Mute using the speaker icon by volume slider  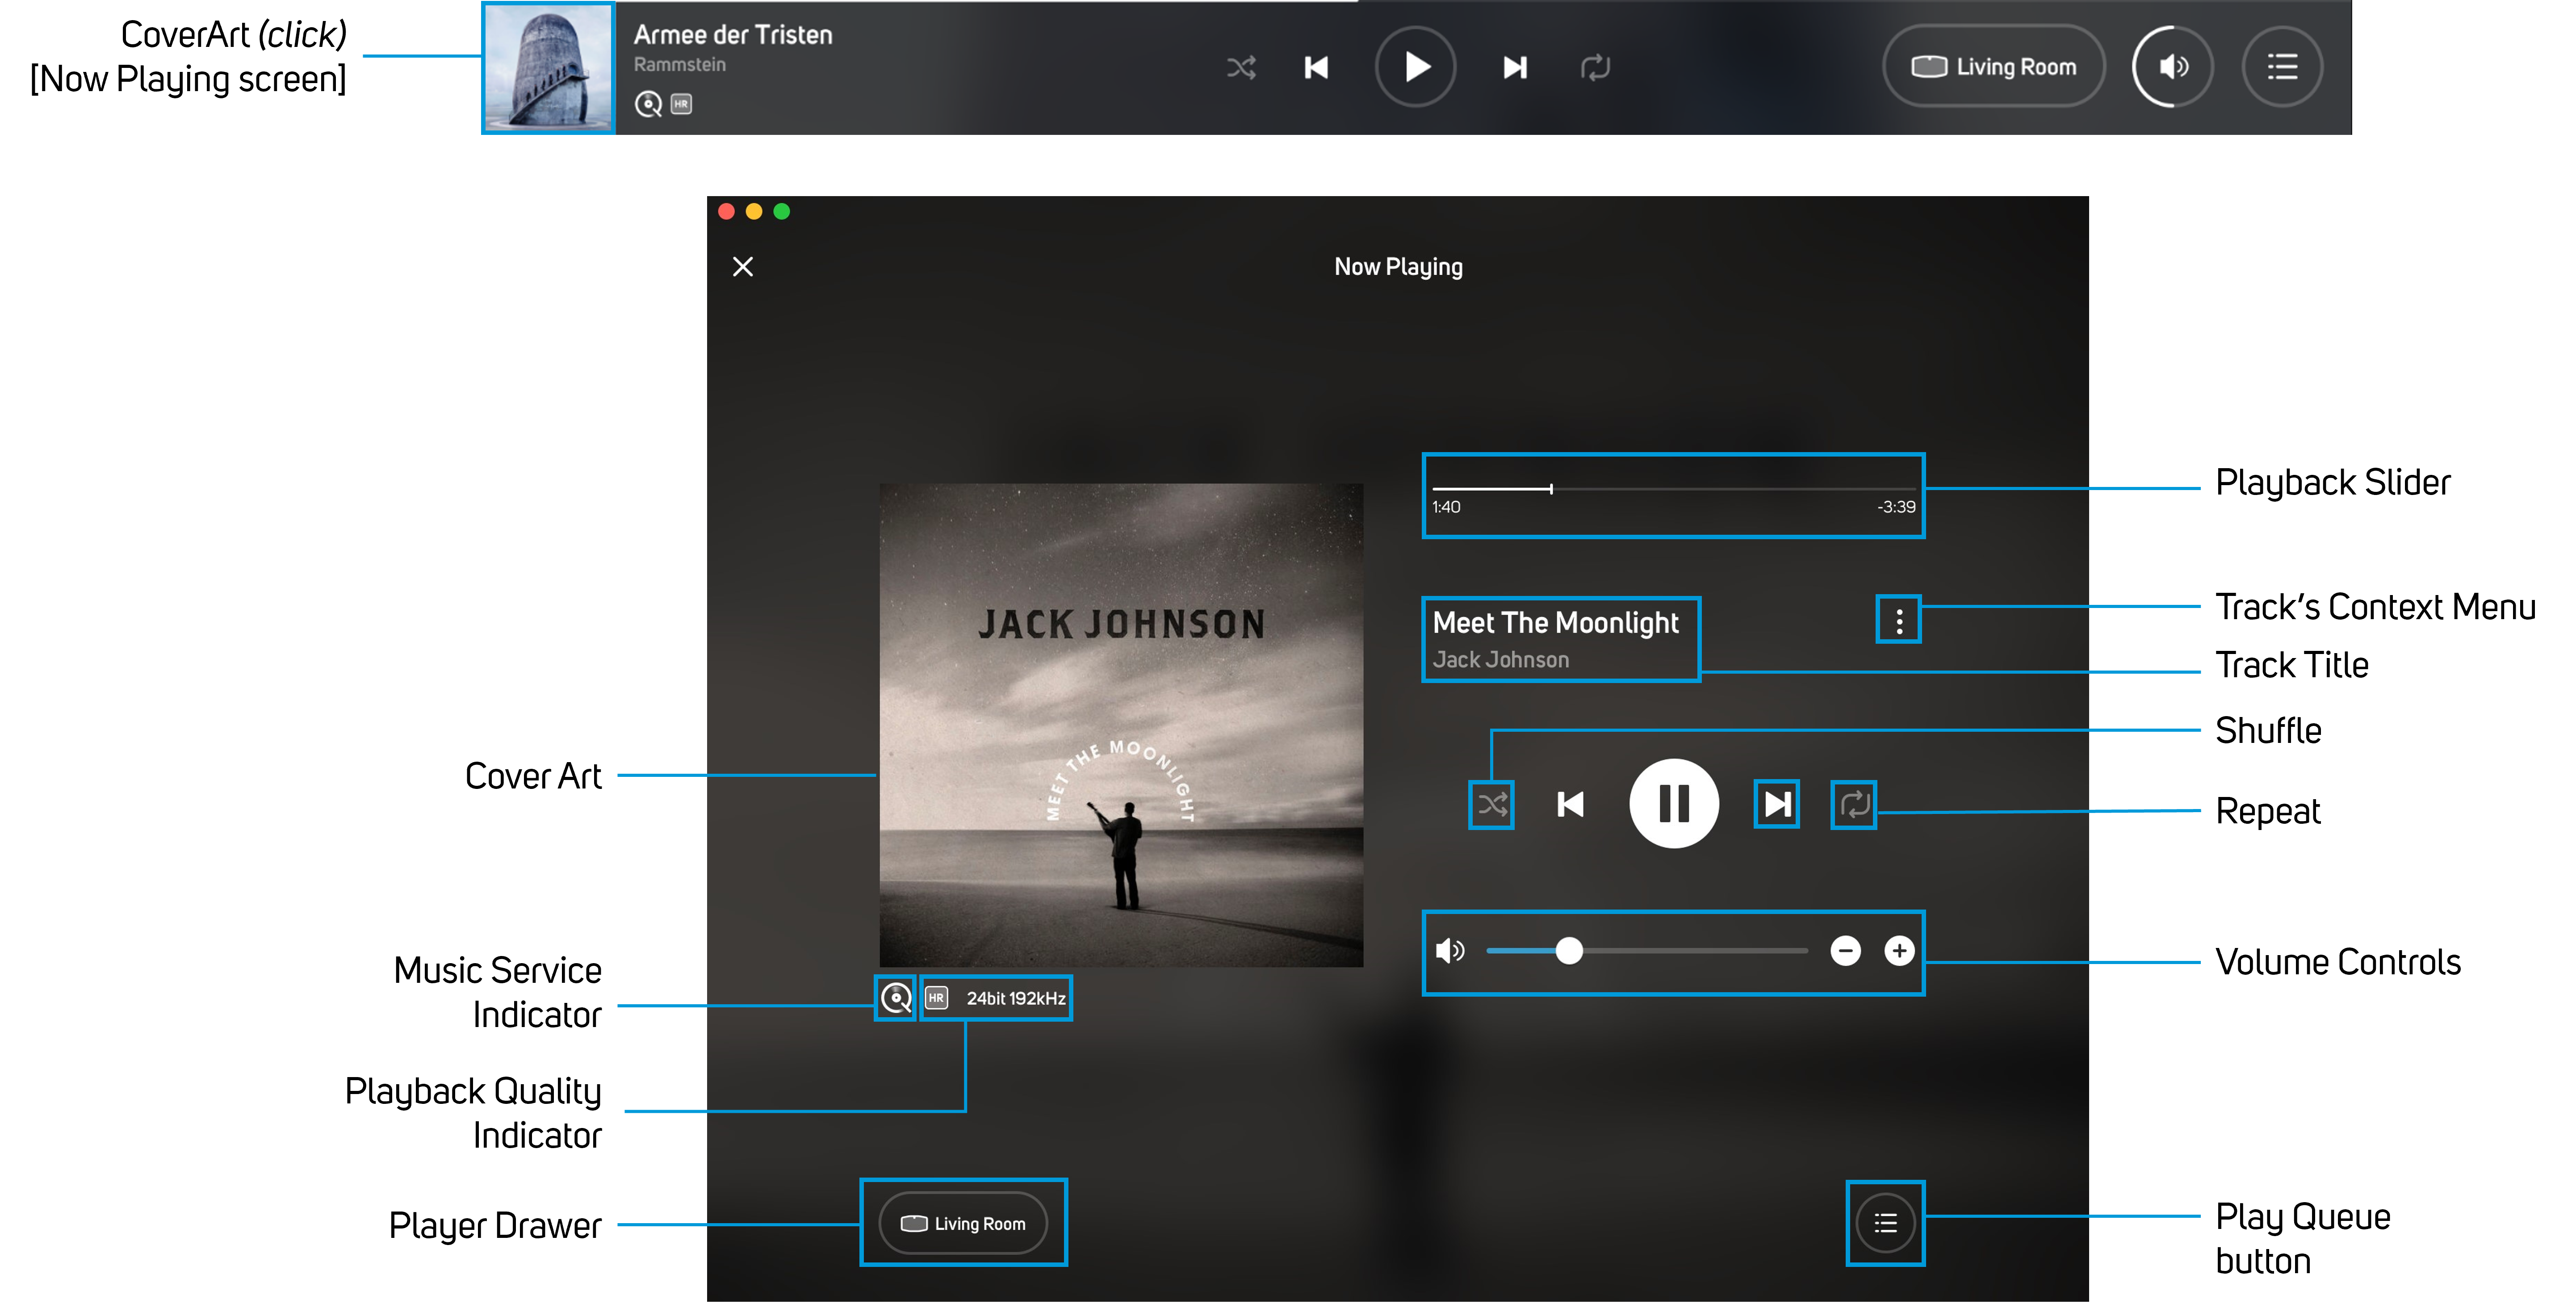[1450, 951]
